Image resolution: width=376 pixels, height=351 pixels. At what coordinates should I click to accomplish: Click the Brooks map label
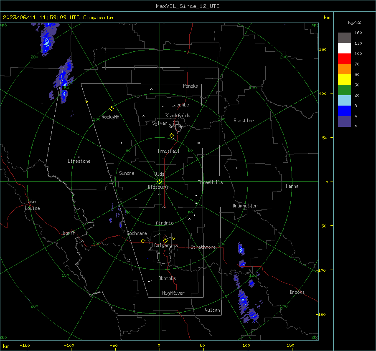tap(297, 292)
